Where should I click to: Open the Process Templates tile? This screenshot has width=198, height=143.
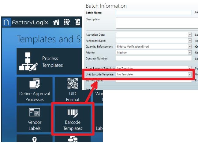click(x=49, y=61)
